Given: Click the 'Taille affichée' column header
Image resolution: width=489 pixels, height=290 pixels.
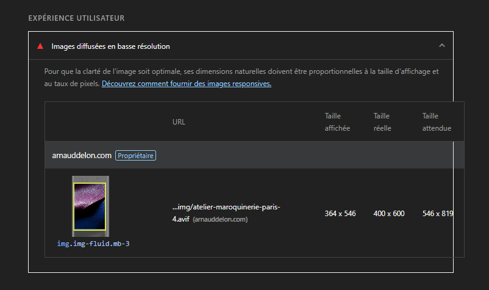Looking at the screenshot, I should click(x=337, y=121).
